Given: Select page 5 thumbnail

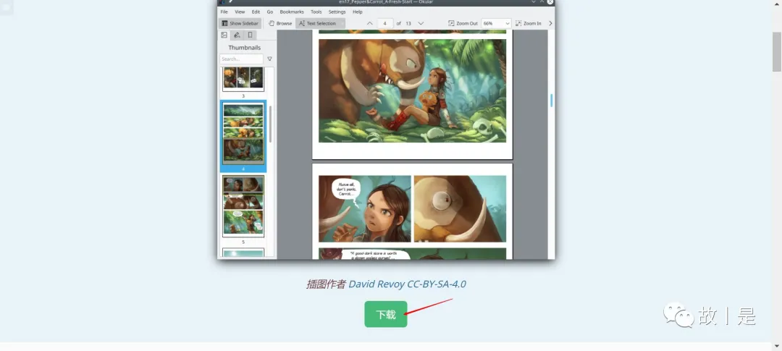Looking at the screenshot, I should (243, 206).
